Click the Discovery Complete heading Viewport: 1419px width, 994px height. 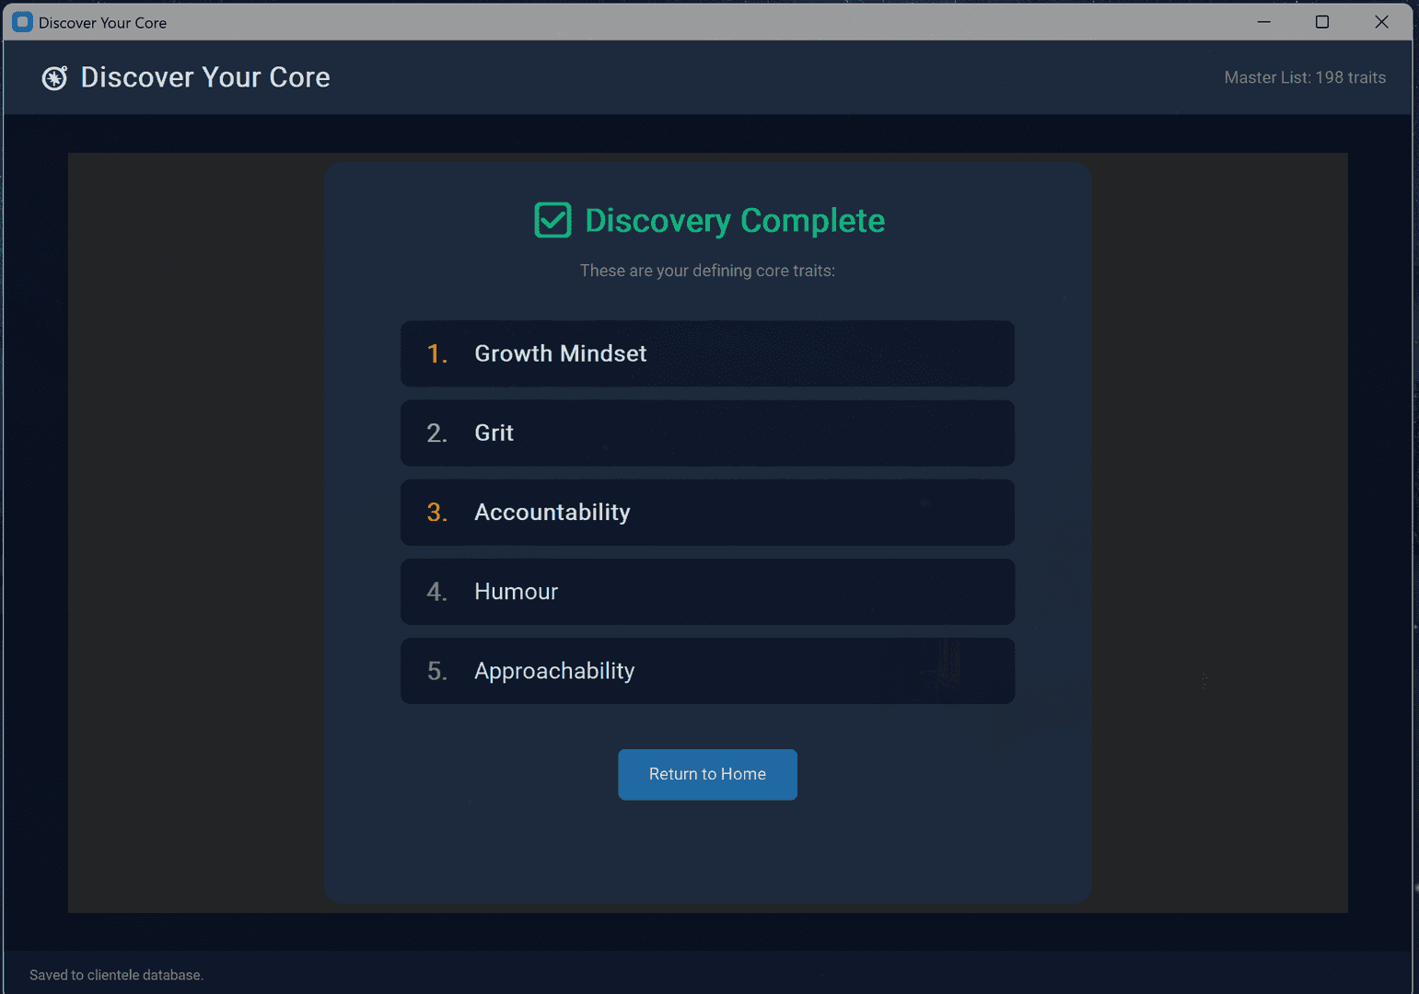tap(735, 221)
